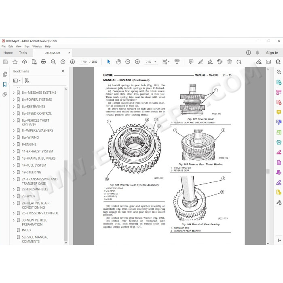Image resolution: width=283 pixels, height=283 pixels.
Task: Click page number field 1710
Action: tap(84, 62)
